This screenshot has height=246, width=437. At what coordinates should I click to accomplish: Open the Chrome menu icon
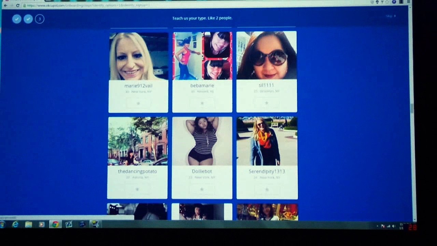(408, 2)
